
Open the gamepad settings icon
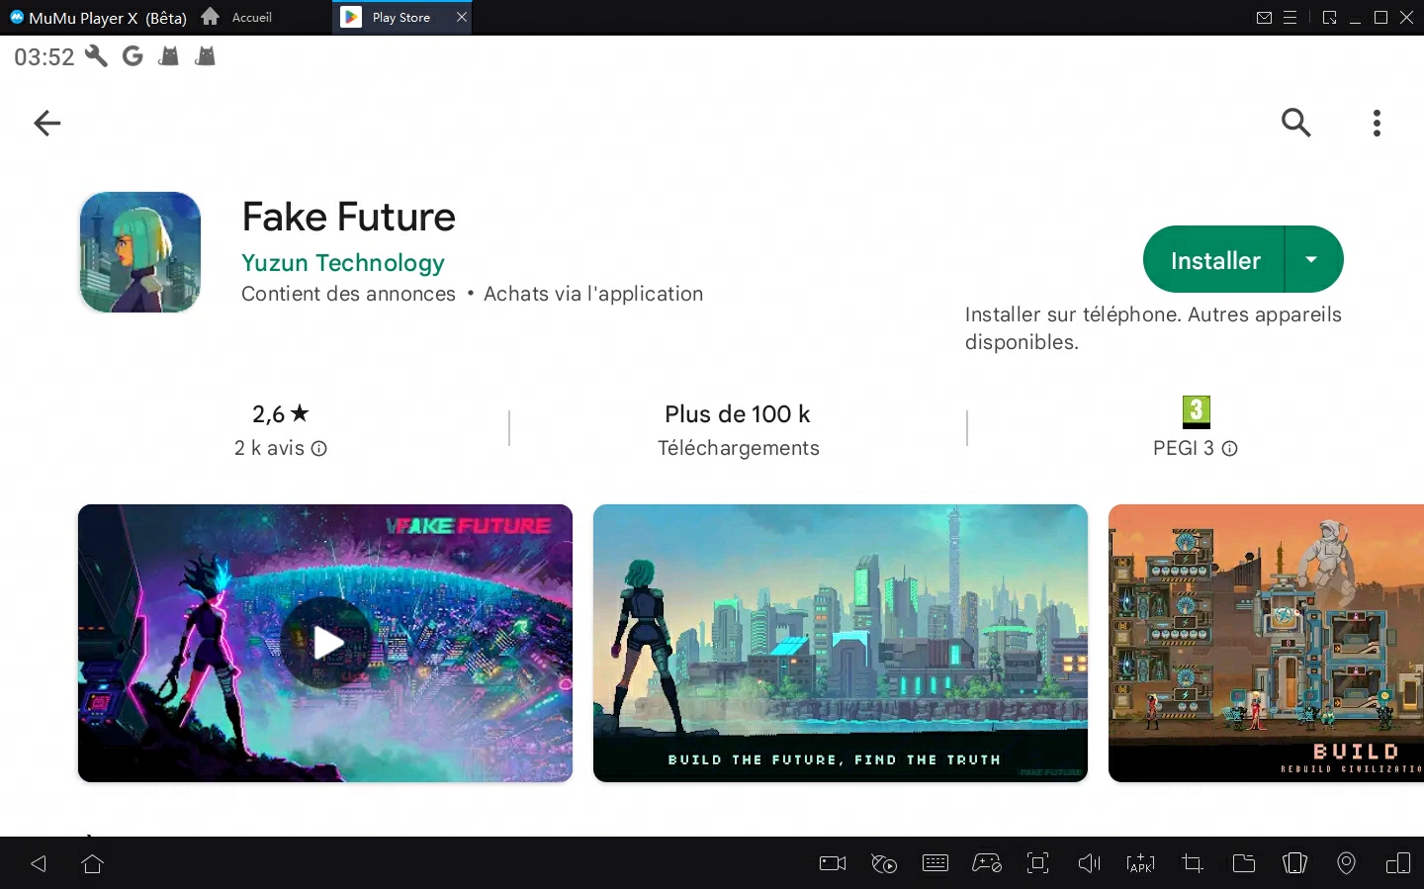point(987,863)
